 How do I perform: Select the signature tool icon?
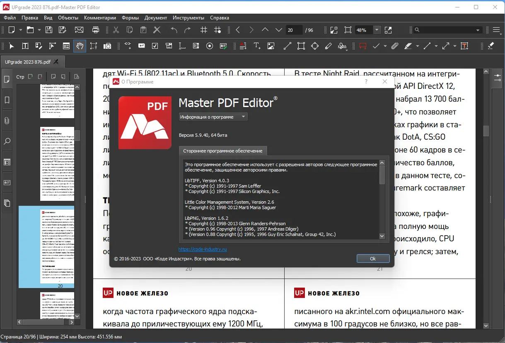click(x=342, y=46)
